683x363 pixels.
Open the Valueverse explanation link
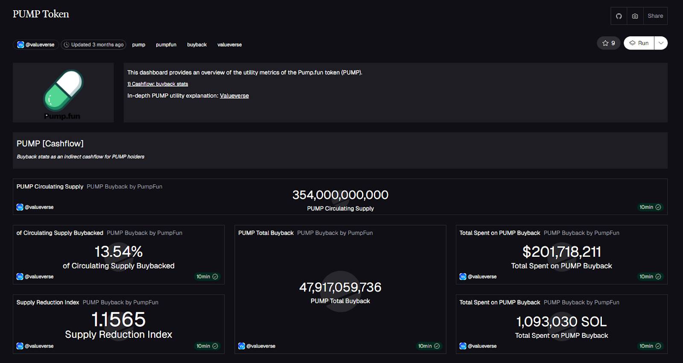pyautogui.click(x=234, y=96)
